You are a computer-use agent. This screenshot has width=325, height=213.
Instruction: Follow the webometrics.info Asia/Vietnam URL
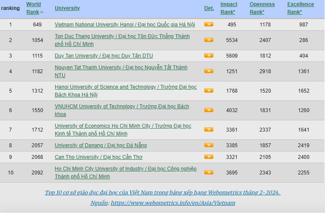coord(173,203)
